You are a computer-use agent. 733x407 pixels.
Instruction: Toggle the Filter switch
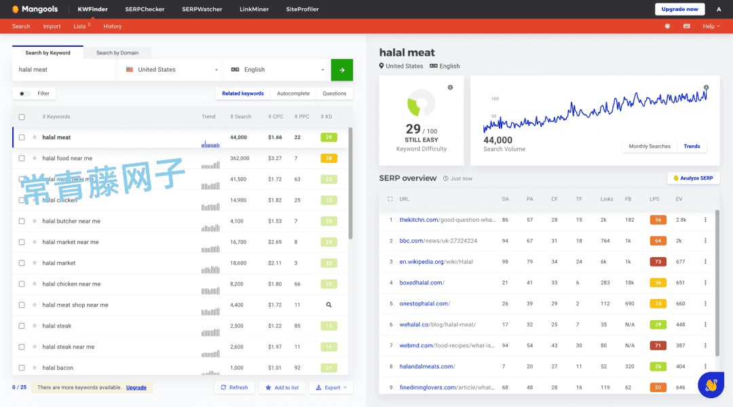pos(24,94)
